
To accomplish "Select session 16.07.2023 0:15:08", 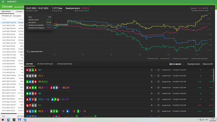I will pyautogui.click(x=12, y=25).
